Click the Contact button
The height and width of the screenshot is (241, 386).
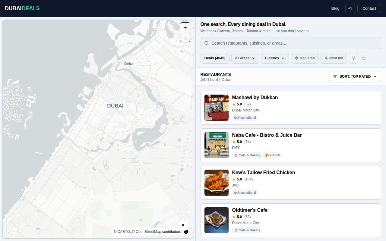369,8
